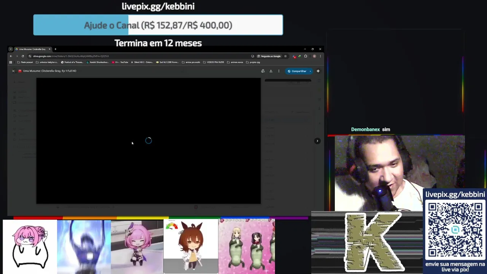
Task: Click the livepix.gg/kebbini heading text
Action: click(158, 6)
